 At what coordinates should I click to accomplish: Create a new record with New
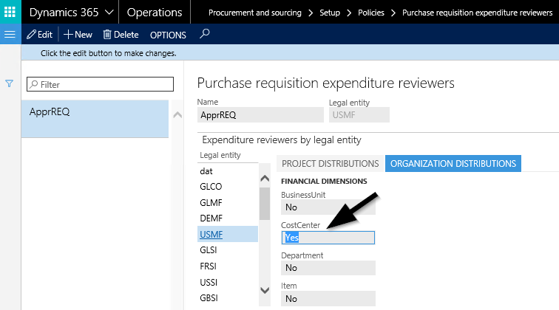[x=78, y=35]
